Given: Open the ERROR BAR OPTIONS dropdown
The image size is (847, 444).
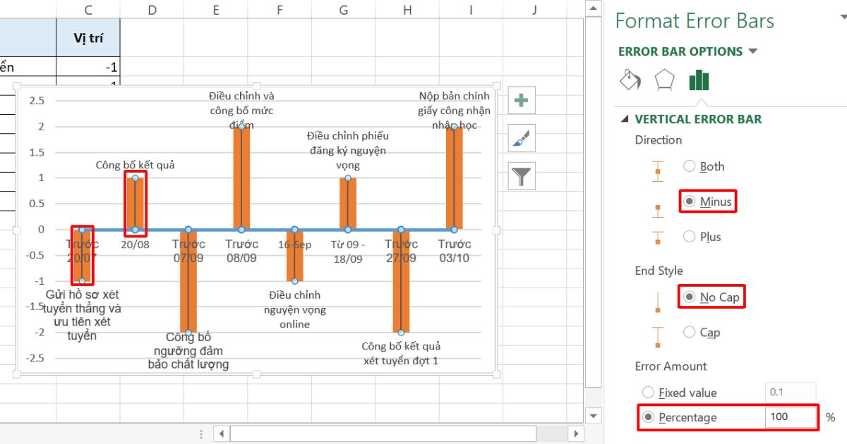Looking at the screenshot, I should tap(752, 51).
